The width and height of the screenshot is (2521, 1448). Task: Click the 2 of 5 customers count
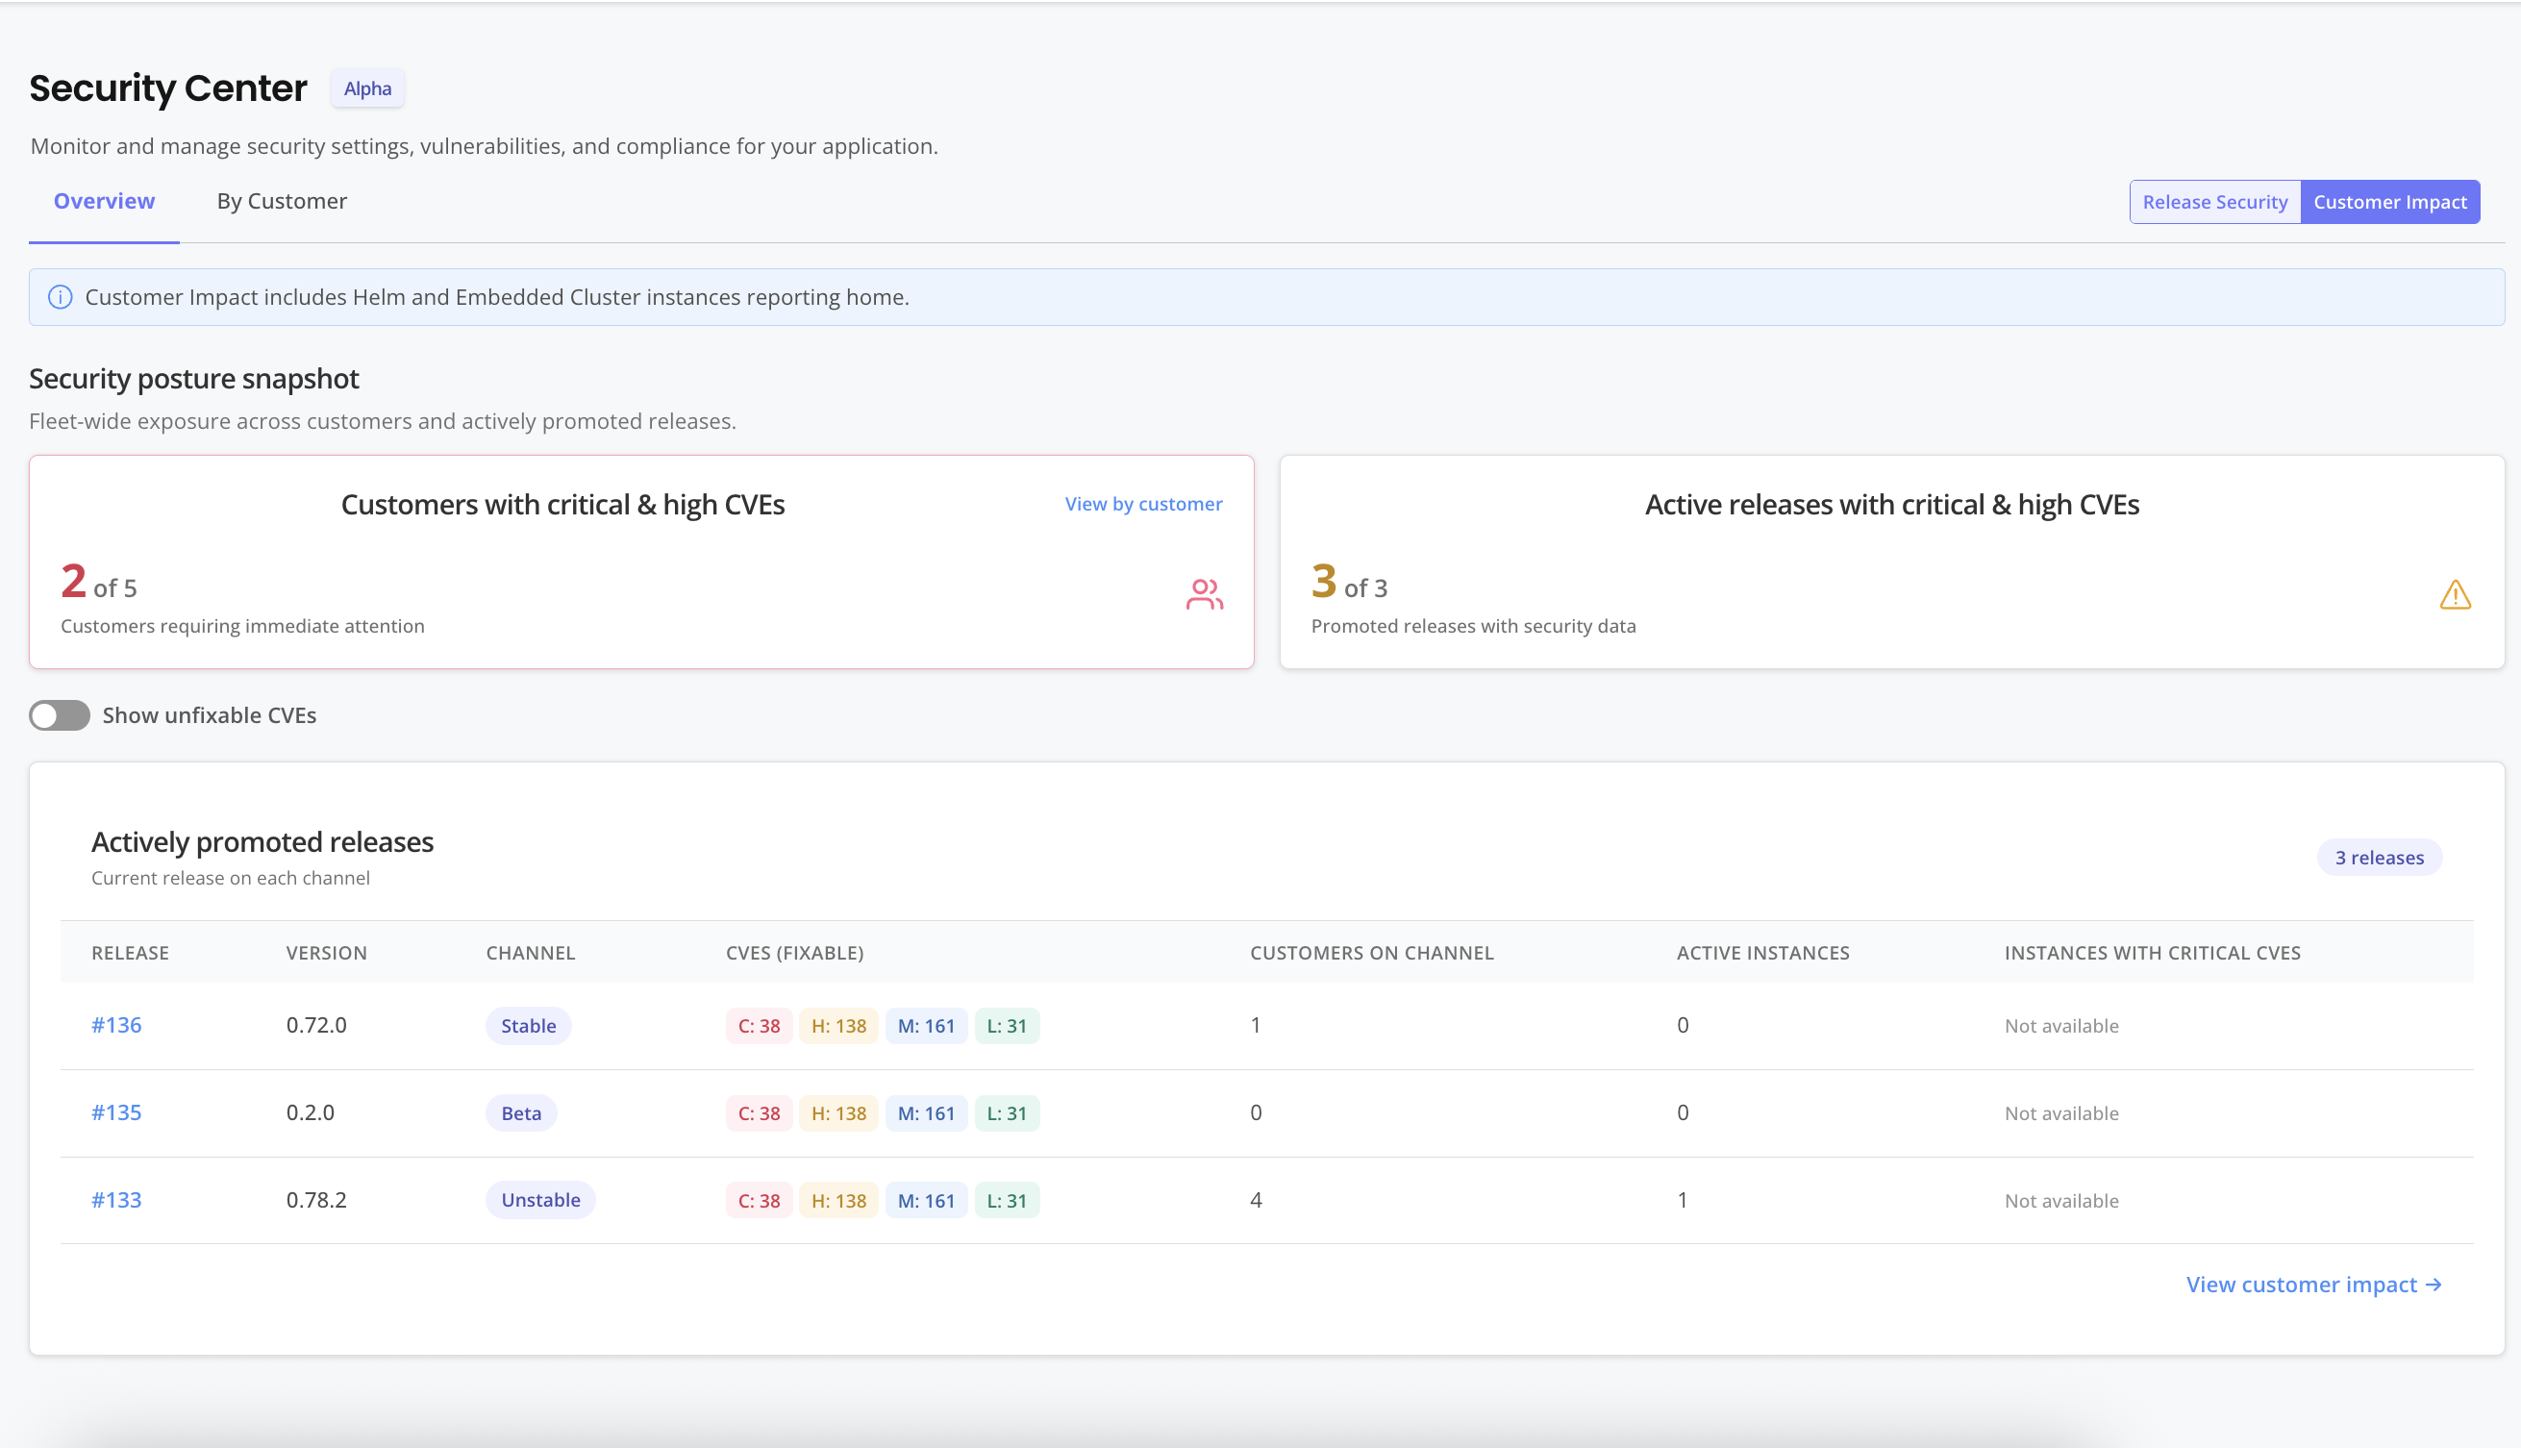(98, 582)
